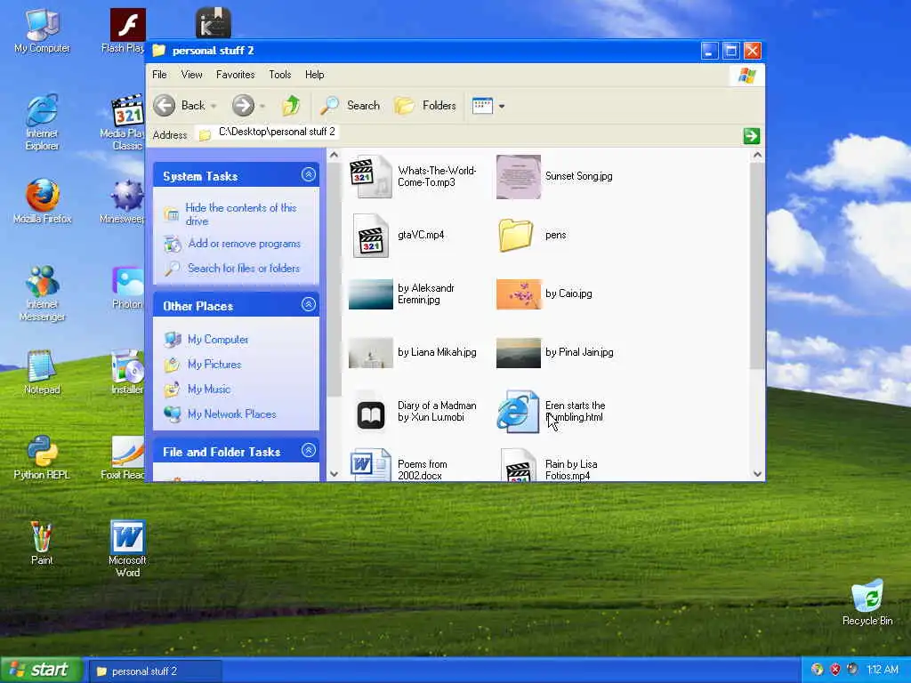
Task: Click Hide the contents of this drive
Action: (x=241, y=214)
